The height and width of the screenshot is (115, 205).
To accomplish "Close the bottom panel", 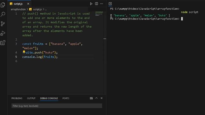I will point(102,98).
